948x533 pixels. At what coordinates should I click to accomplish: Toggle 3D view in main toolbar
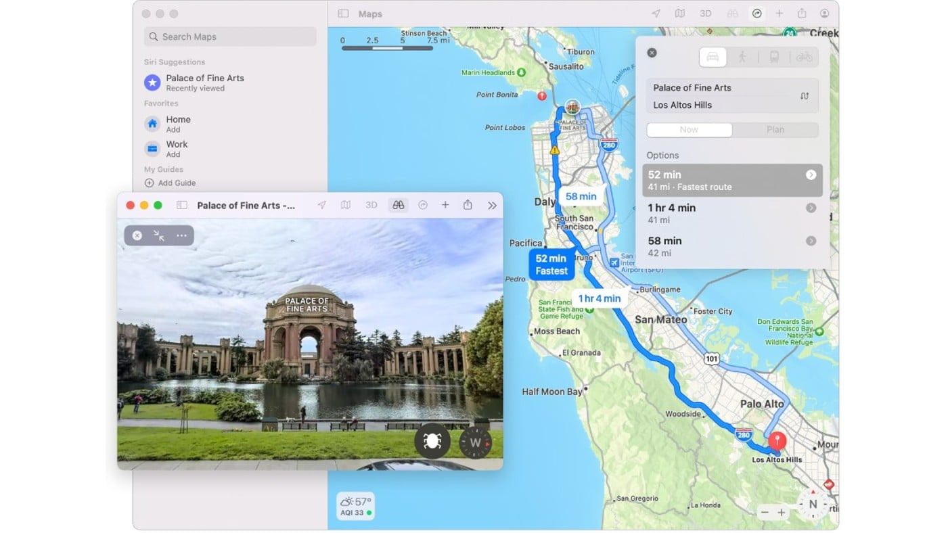coord(706,14)
